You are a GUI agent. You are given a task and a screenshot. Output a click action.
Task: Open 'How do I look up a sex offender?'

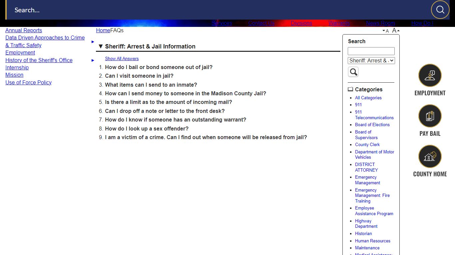(147, 129)
